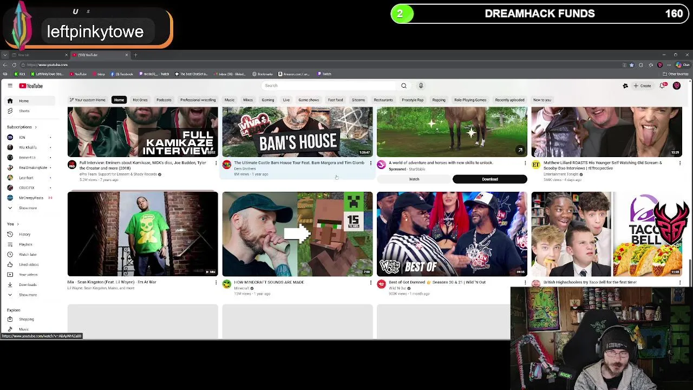Click the sparkle icon beside Create

point(625,86)
